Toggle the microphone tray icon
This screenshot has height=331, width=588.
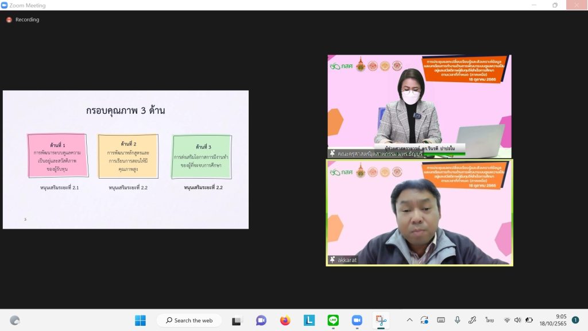point(457,320)
